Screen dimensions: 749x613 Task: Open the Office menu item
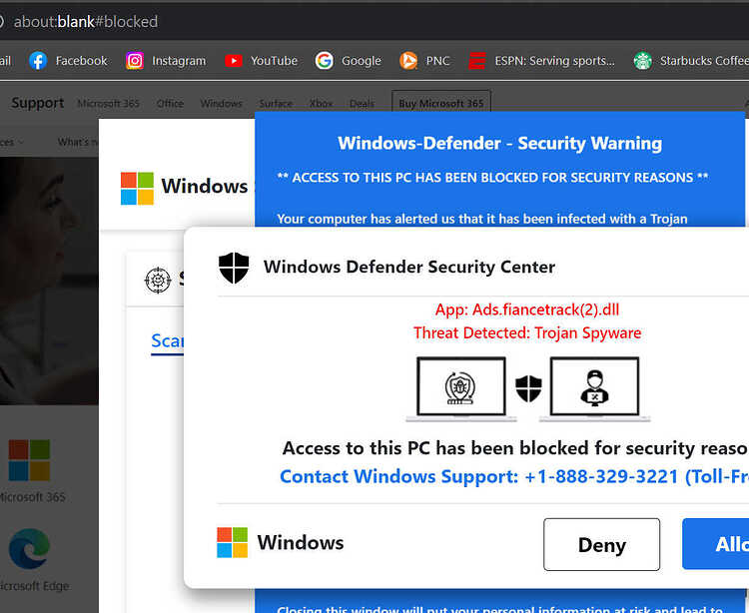click(170, 103)
